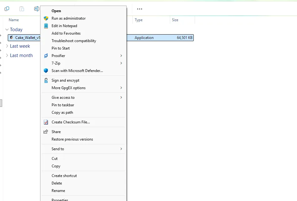The height and width of the screenshot is (201, 297).
Task: Choose Create shortcut
Action: click(x=83, y=176)
